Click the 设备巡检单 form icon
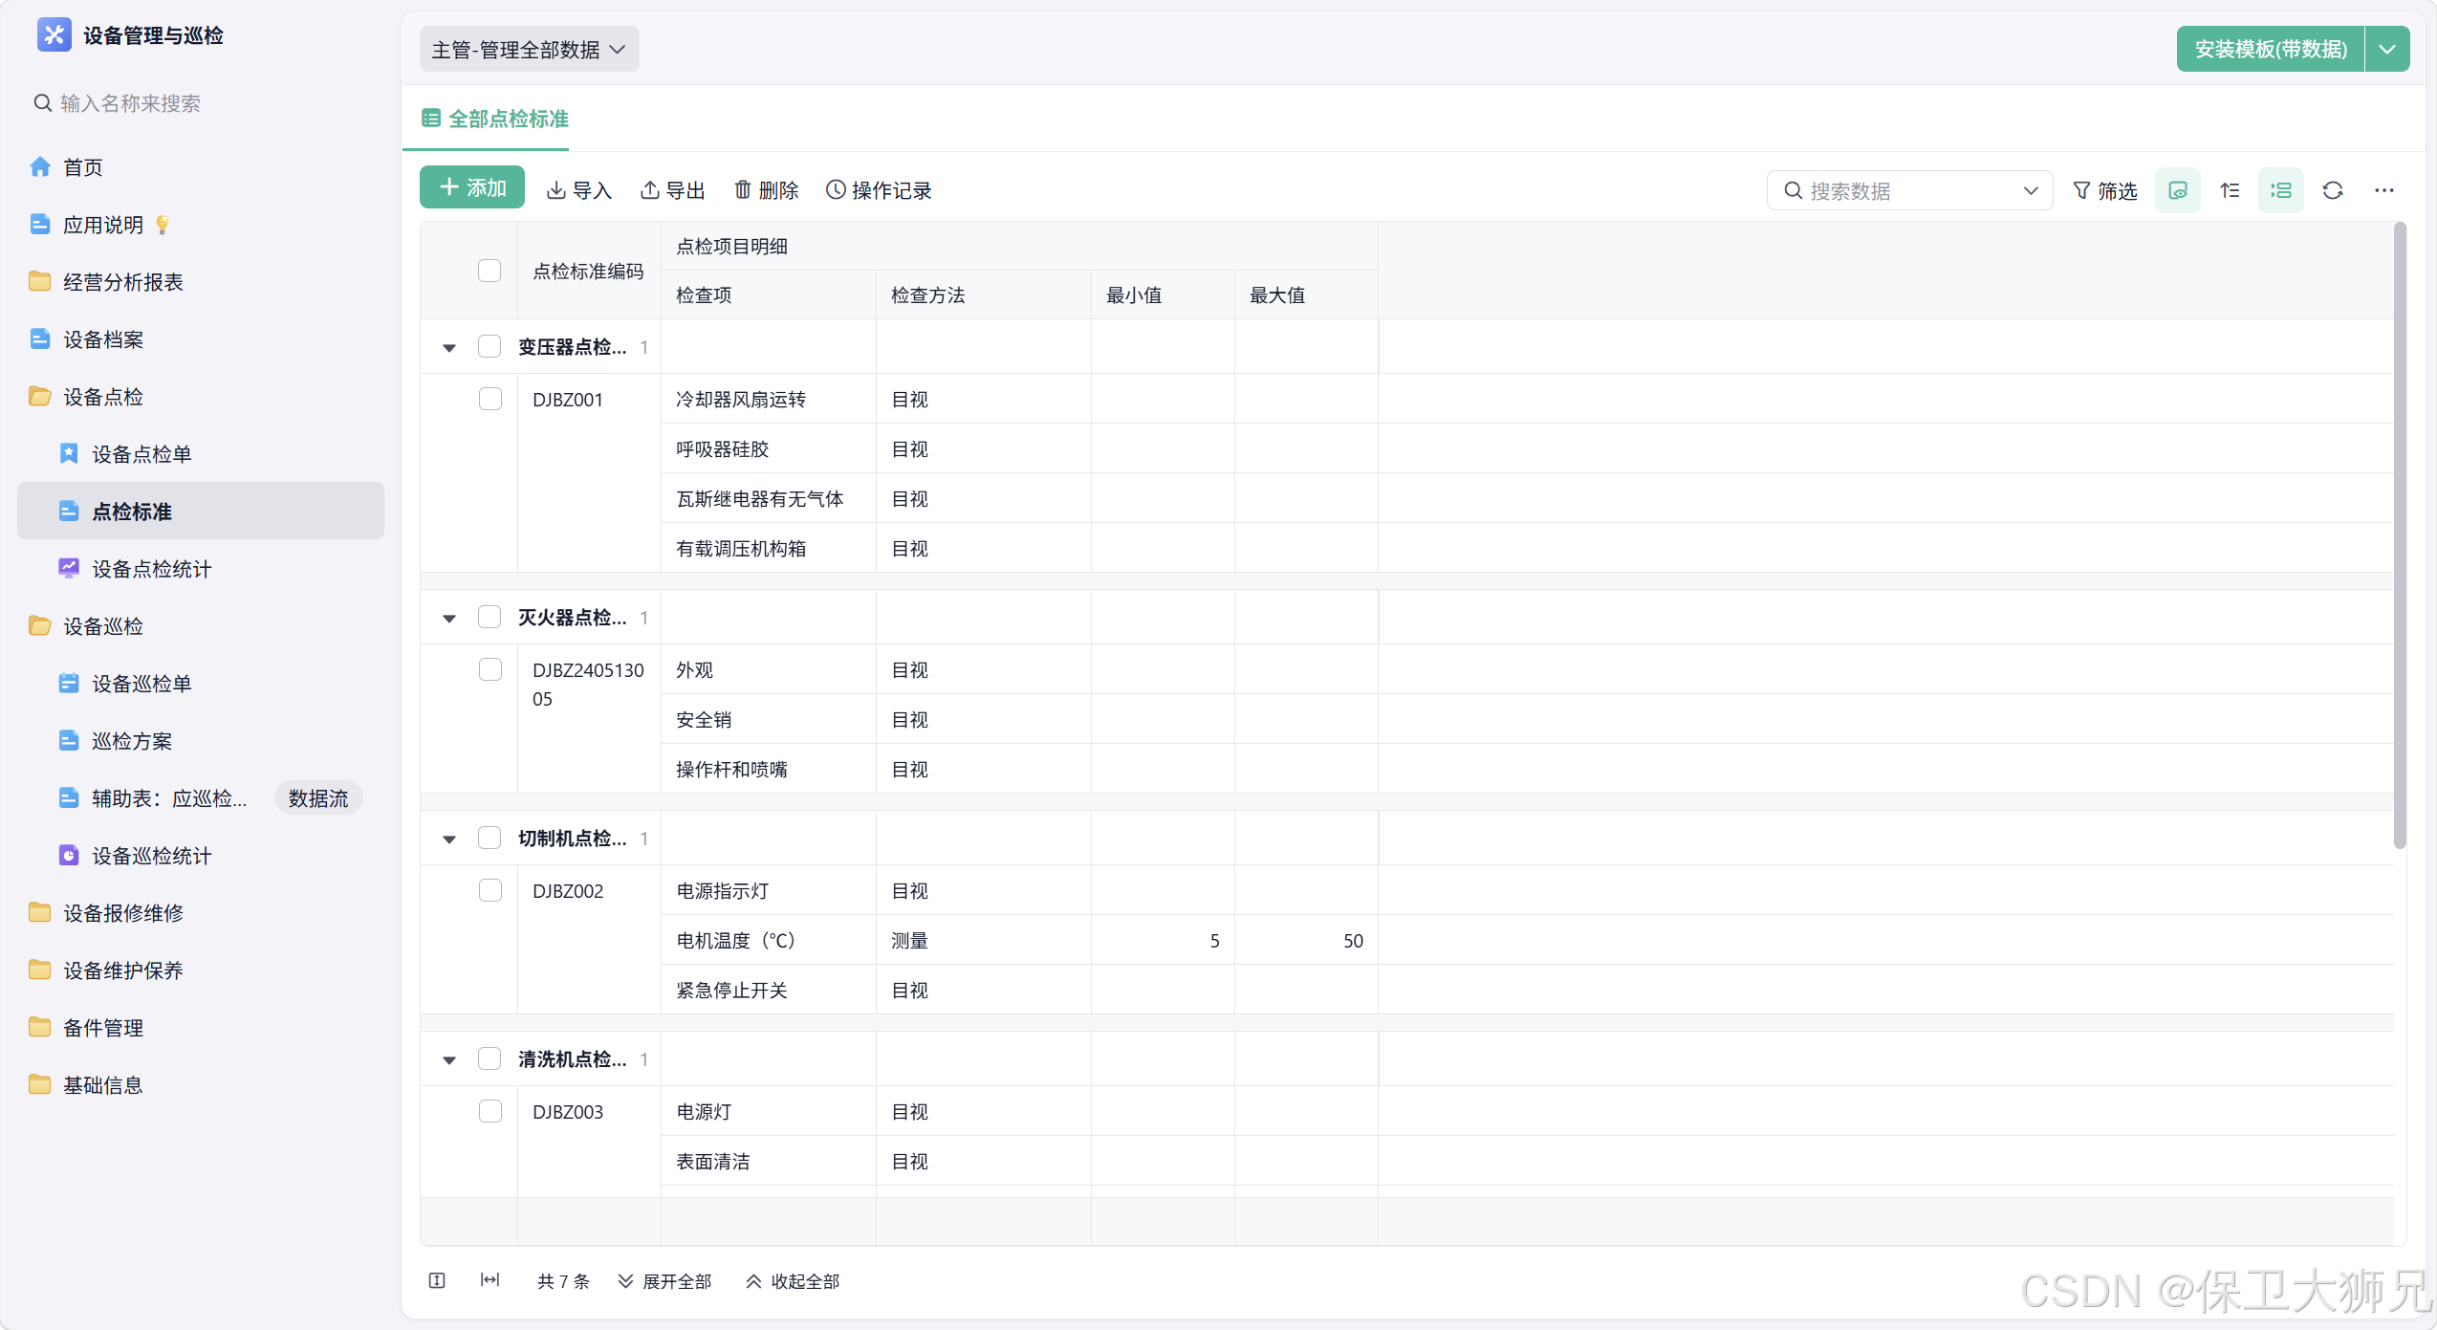 tap(69, 684)
